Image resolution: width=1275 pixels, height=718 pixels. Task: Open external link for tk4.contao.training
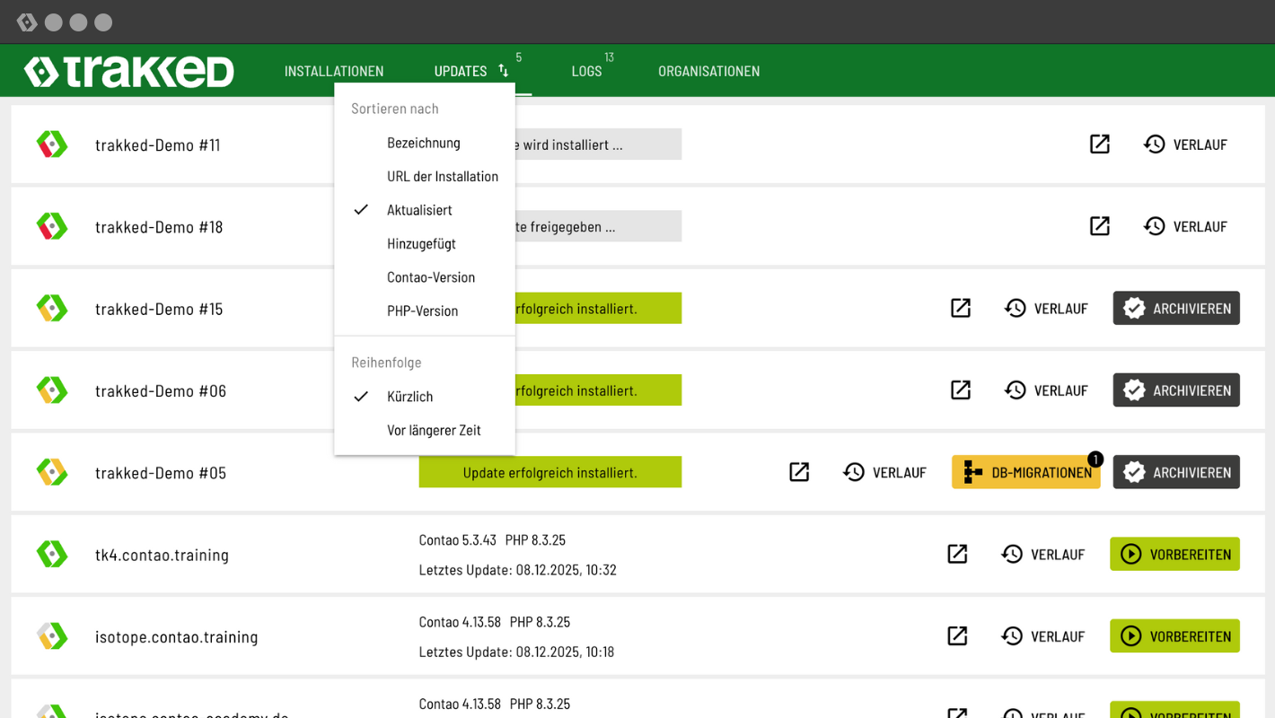957,554
